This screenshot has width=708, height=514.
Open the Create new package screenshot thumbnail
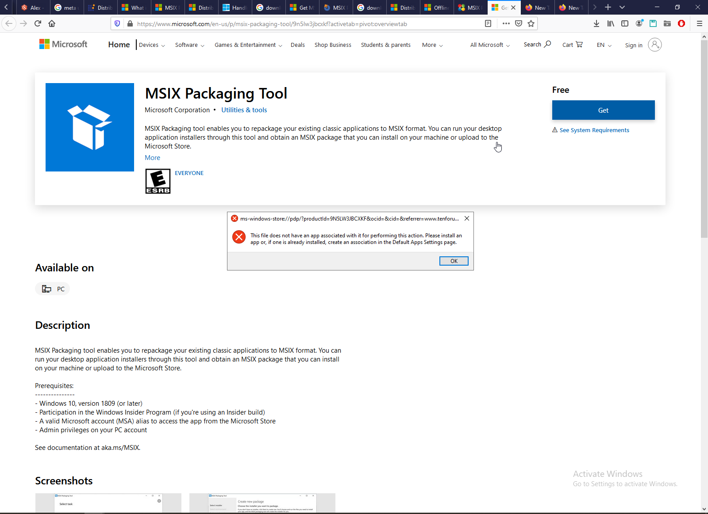pos(262,503)
